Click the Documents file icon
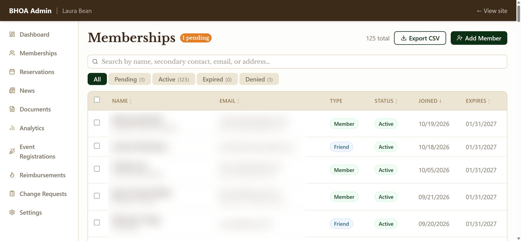Viewport: 521px width, 241px height. pos(12,109)
